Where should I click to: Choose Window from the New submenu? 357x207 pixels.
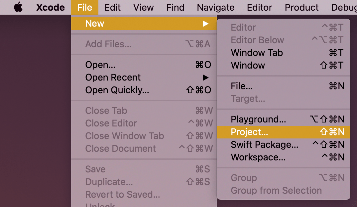(x=248, y=65)
